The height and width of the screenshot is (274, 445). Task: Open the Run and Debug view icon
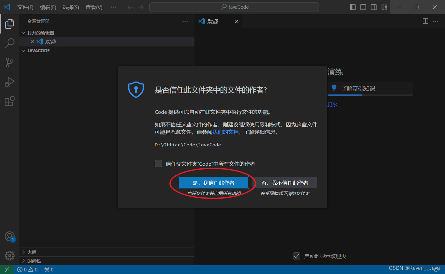(x=10, y=82)
